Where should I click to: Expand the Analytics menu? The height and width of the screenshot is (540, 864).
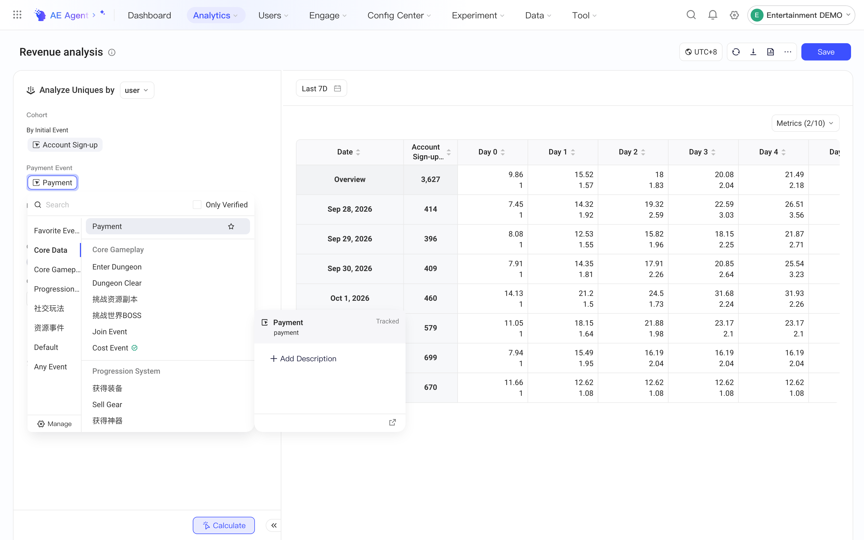216,15
